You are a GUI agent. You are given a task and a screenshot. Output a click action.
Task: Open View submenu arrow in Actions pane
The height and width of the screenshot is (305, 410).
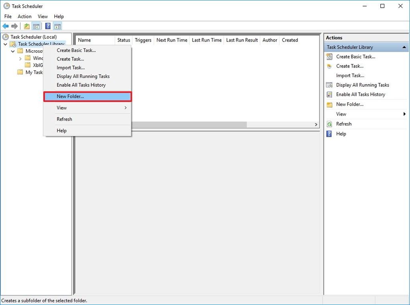[404, 114]
